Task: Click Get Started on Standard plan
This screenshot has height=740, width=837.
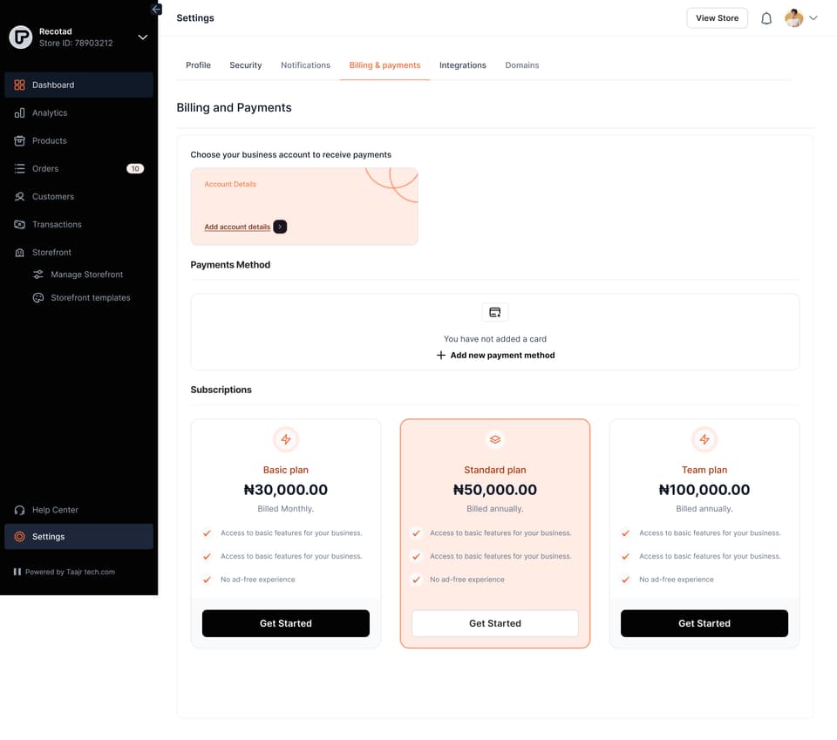Action: [495, 623]
